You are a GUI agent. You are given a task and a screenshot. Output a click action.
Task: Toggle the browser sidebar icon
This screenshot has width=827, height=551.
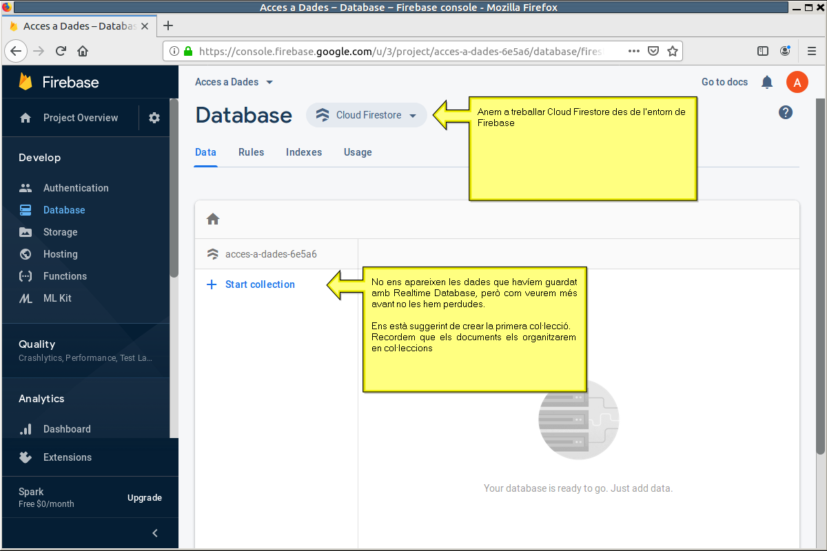(763, 51)
